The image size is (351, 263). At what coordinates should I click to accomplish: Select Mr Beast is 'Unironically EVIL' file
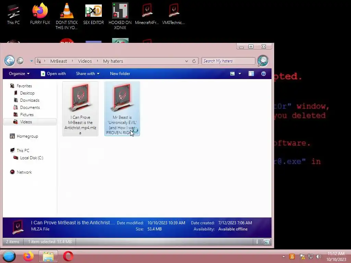pos(122,109)
